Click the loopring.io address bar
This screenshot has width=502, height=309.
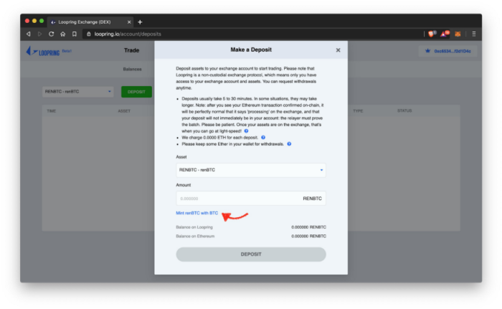pos(250,34)
